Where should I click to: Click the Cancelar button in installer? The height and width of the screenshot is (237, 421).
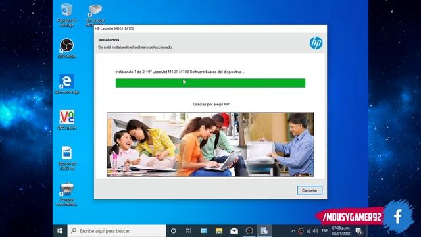(310, 190)
